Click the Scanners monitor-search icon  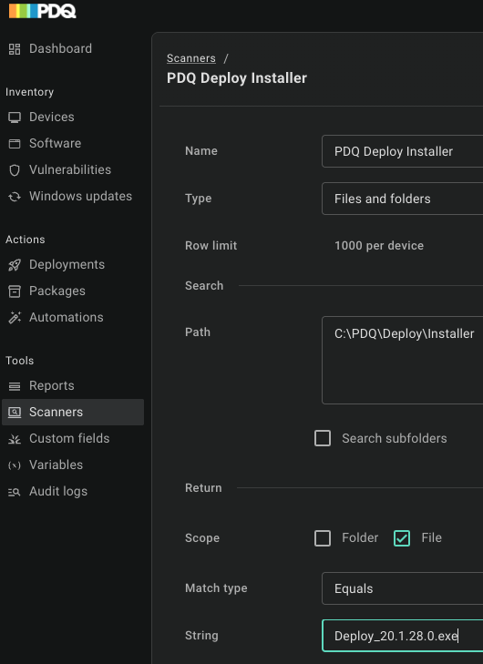(x=15, y=412)
